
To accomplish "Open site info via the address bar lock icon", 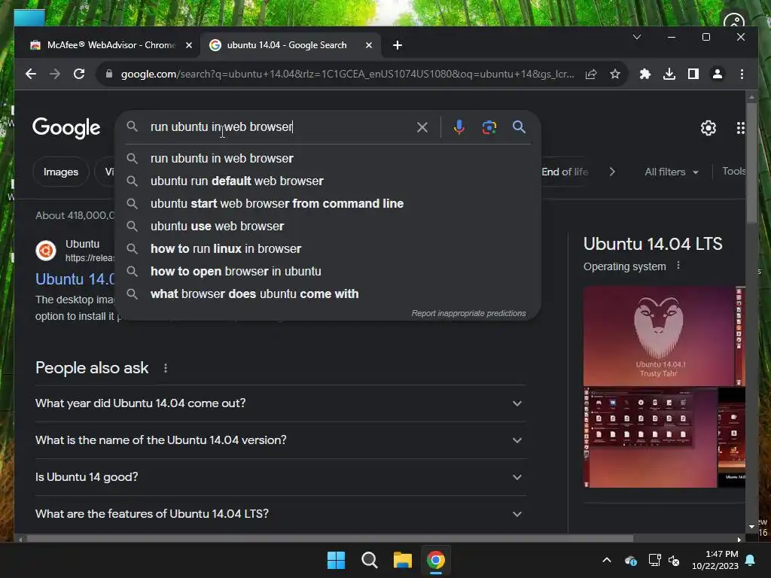I will (x=109, y=75).
